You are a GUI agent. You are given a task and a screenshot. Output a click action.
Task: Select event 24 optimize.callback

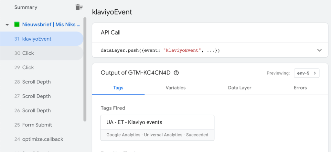point(43,139)
